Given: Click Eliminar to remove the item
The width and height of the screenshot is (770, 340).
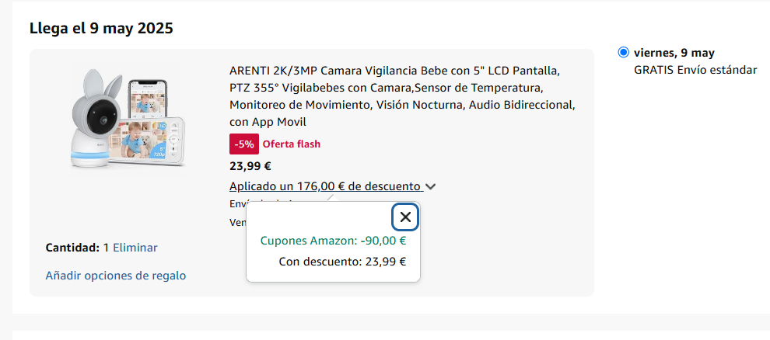Looking at the screenshot, I should pyautogui.click(x=135, y=248).
